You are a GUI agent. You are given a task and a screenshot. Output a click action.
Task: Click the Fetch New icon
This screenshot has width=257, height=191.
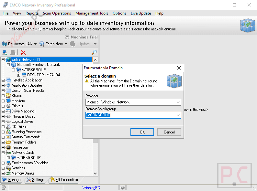pyautogui.click(x=42, y=44)
